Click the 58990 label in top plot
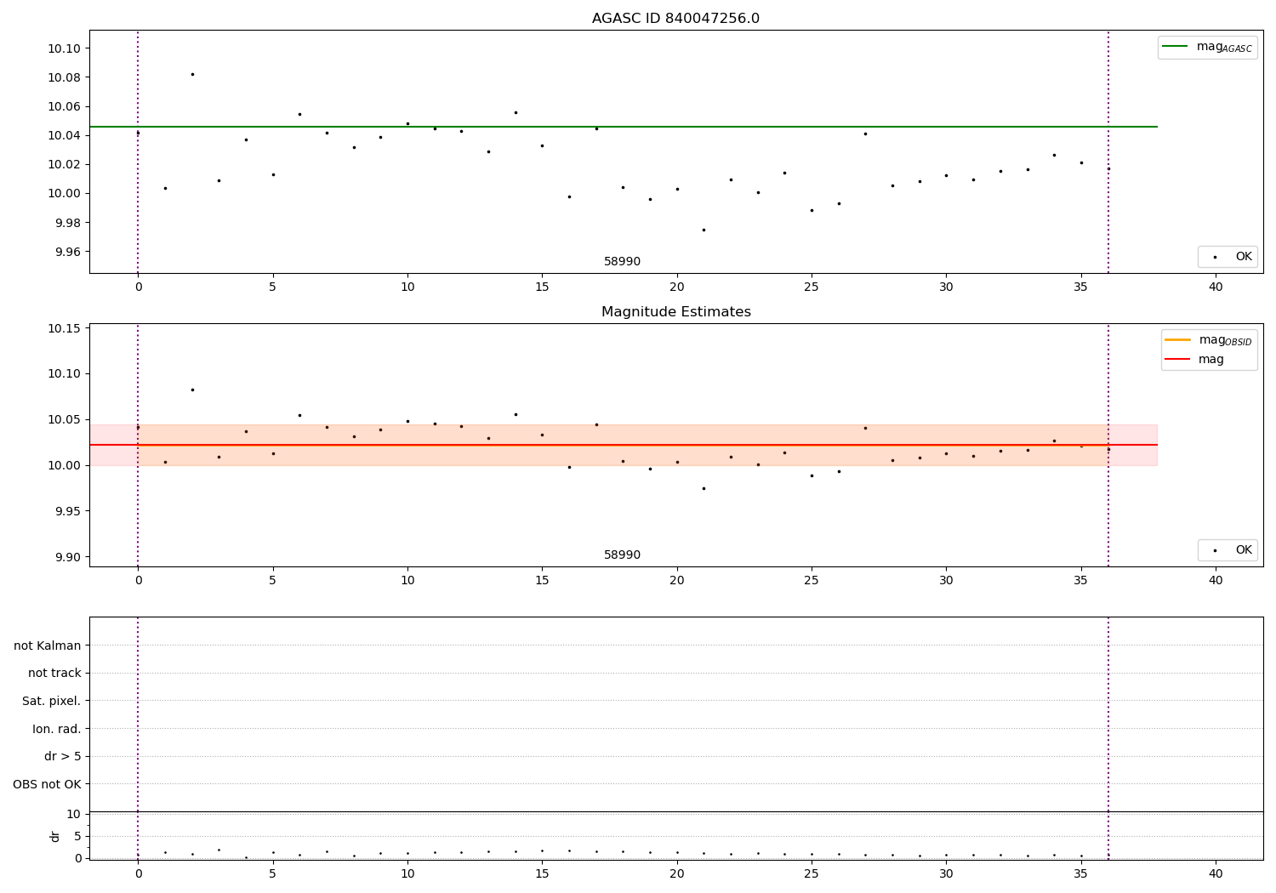This screenshot has width=1276, height=893. [x=622, y=262]
